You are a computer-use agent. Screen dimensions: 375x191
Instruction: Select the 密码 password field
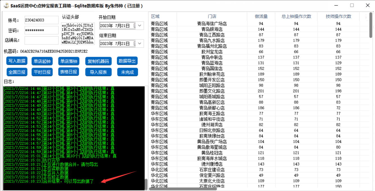coord(42,30)
